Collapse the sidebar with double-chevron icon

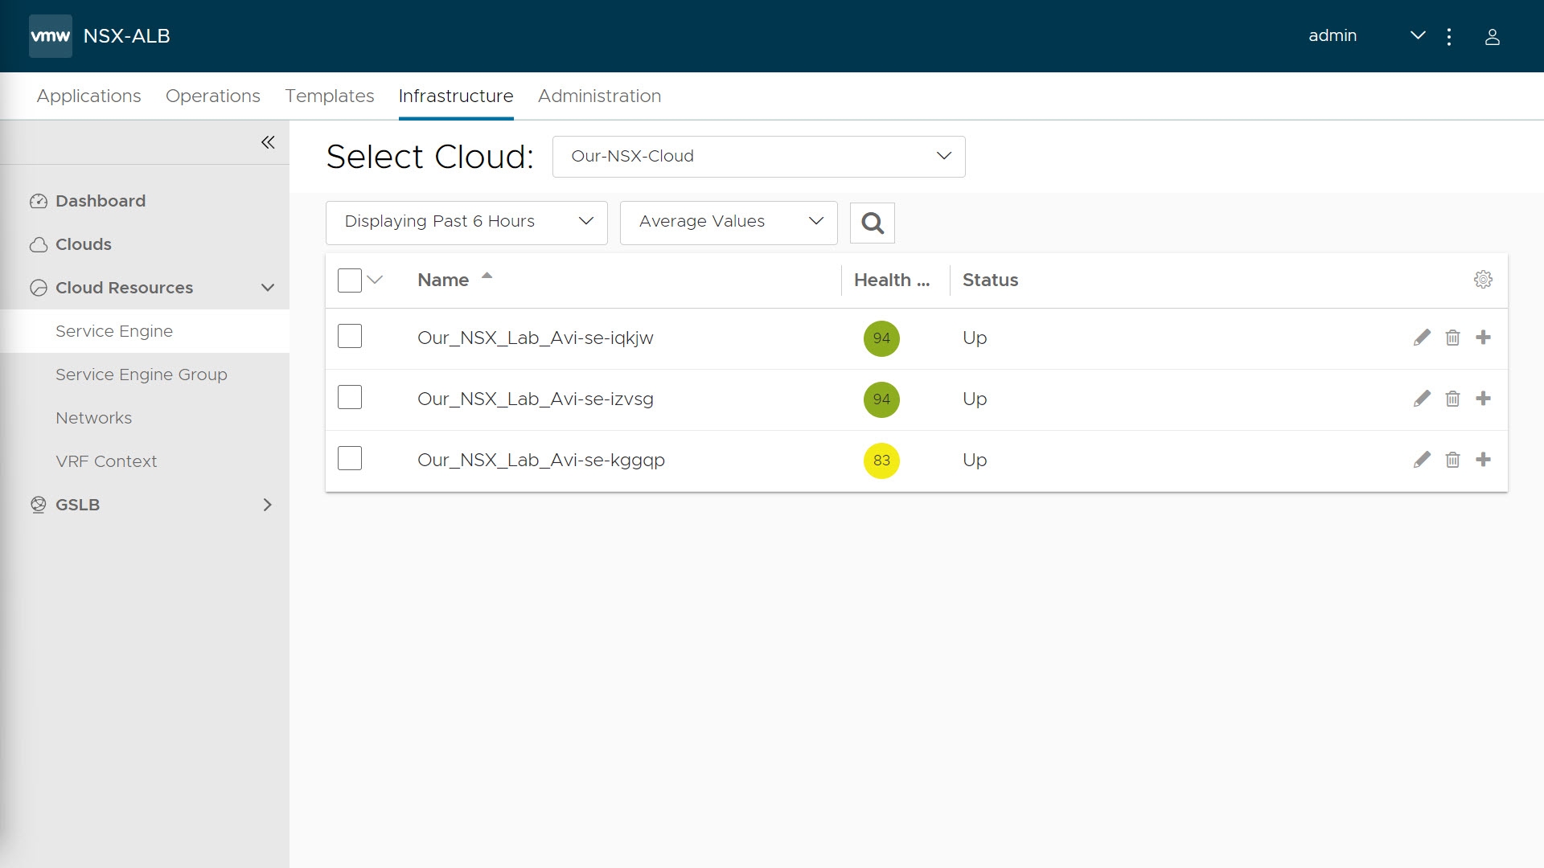pyautogui.click(x=268, y=142)
